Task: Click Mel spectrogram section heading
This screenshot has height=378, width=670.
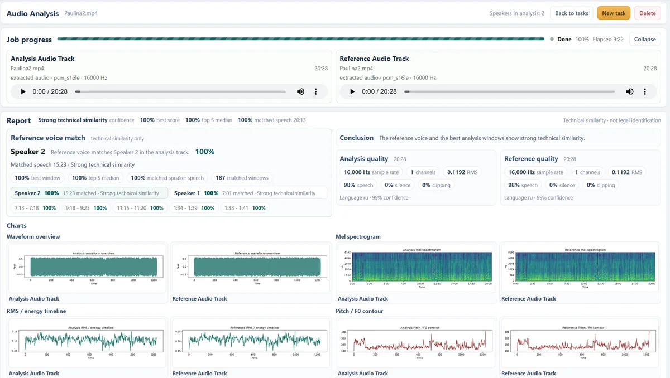Action: click(x=358, y=236)
